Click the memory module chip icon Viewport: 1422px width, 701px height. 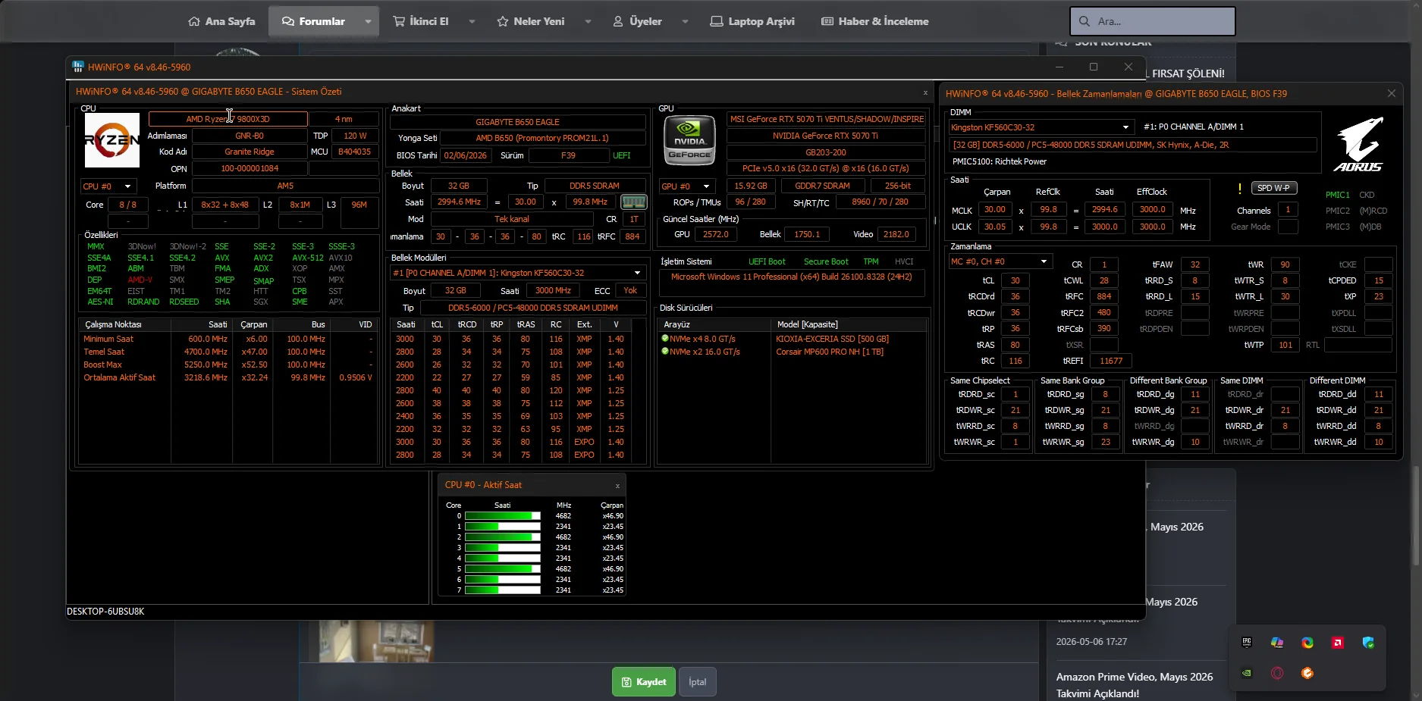pyautogui.click(x=633, y=202)
